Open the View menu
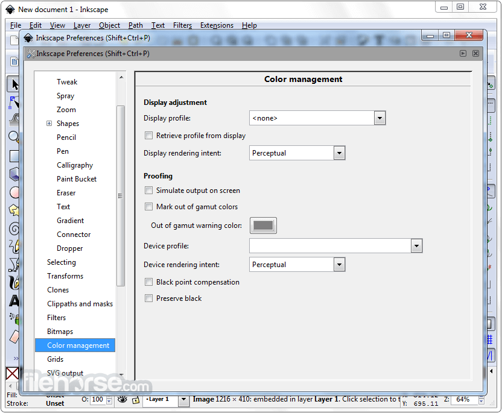This screenshot has height=413, width=502. coord(58,25)
